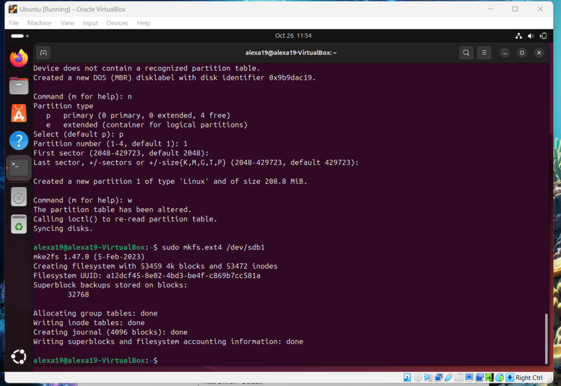Open the Help question mark icon

19,141
